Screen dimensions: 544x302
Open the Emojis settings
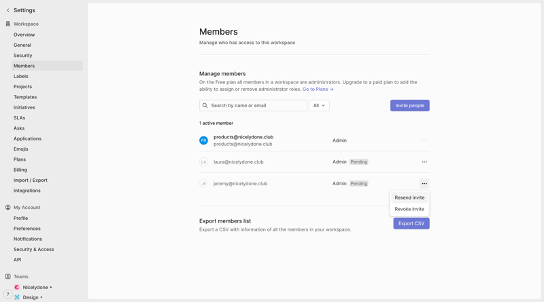coord(47,149)
